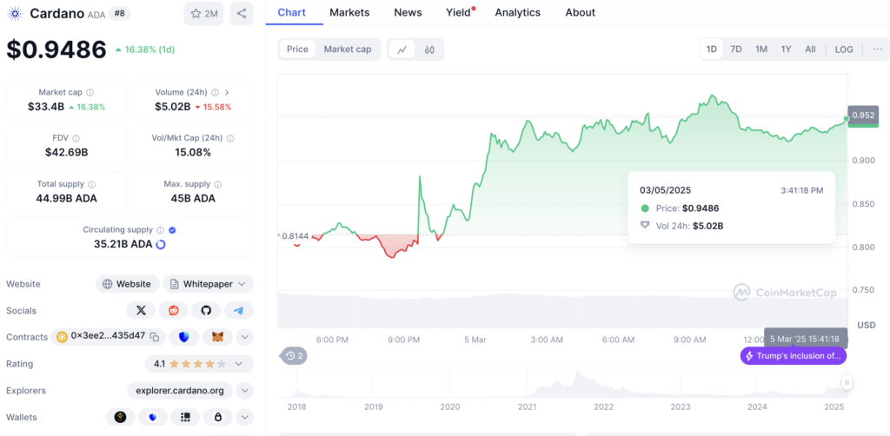The width and height of the screenshot is (890, 436).
Task: Expand the Explorers chevron
Action: (x=244, y=390)
